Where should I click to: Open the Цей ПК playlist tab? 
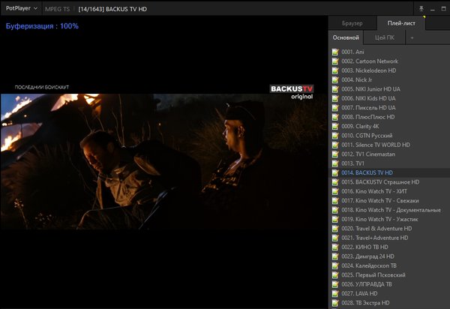[383, 37]
